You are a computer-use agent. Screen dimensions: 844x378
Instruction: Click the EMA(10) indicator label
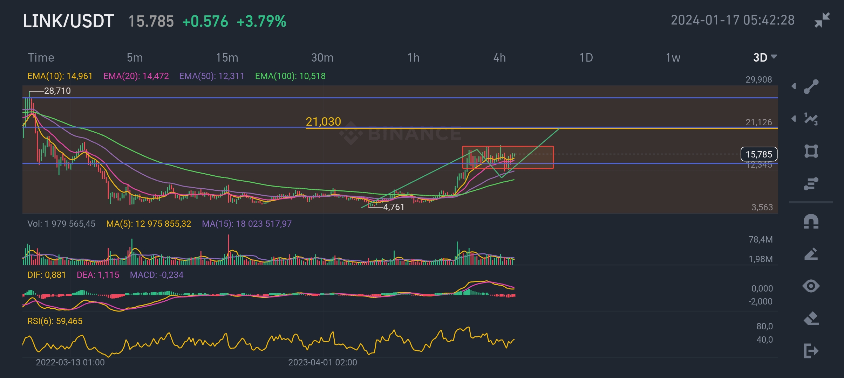(60, 76)
